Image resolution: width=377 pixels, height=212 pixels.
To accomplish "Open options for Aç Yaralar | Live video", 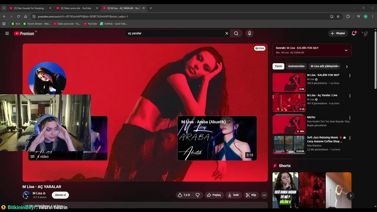I will (350, 96).
